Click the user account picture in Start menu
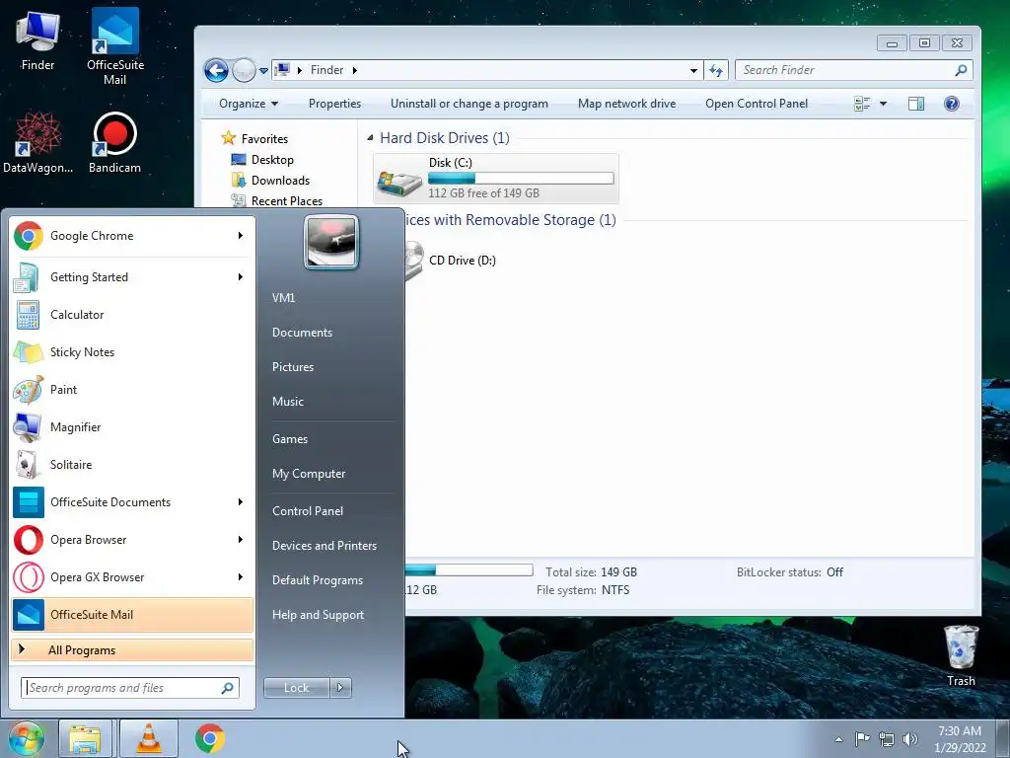The width and height of the screenshot is (1010, 758). [331, 242]
